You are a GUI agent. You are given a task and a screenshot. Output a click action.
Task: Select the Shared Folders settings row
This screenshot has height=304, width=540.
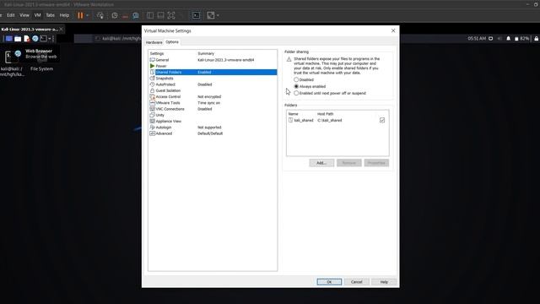click(x=213, y=72)
